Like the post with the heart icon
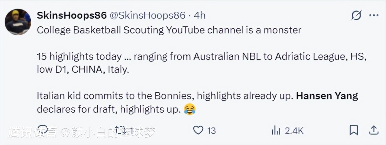The width and height of the screenshot is (386, 145). [198, 130]
